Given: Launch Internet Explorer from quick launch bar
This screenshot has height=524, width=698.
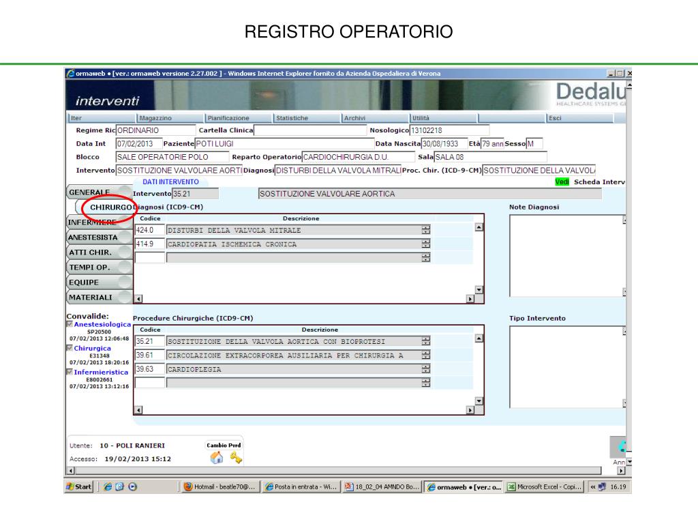Looking at the screenshot, I should [108, 486].
